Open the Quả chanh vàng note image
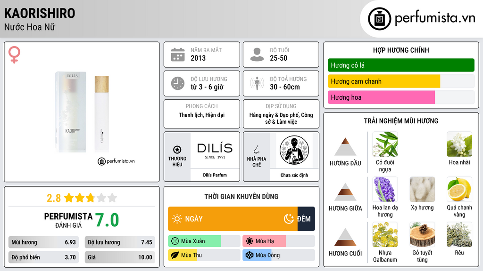The image size is (483, 271). click(x=459, y=189)
